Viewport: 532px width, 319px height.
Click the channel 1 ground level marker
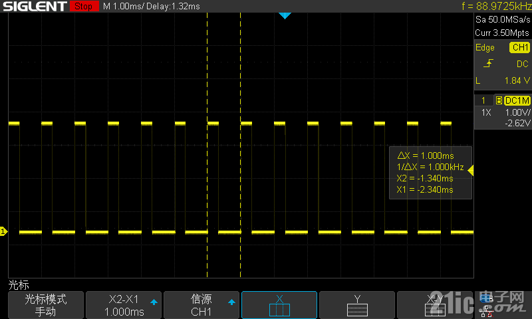coord(3,231)
